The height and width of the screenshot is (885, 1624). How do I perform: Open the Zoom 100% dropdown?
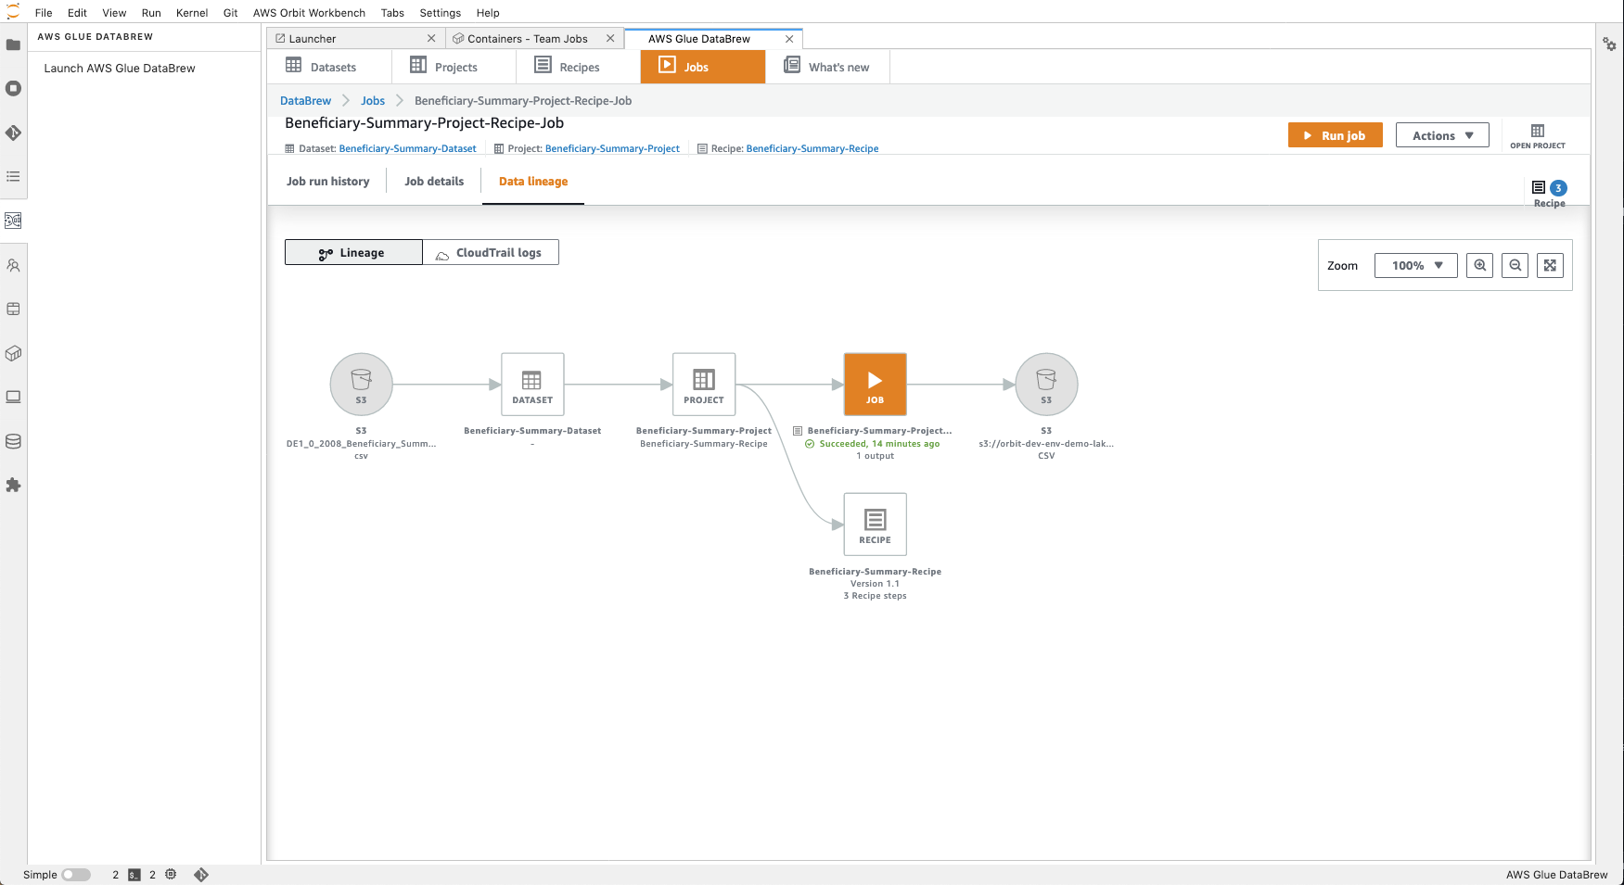click(1416, 266)
